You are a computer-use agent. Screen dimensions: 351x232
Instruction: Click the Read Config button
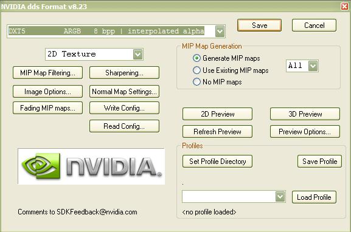pos(124,126)
